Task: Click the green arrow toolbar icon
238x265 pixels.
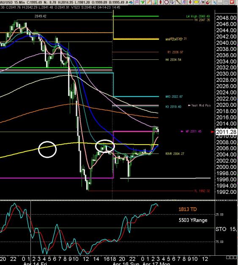Action: [x=142, y=2]
